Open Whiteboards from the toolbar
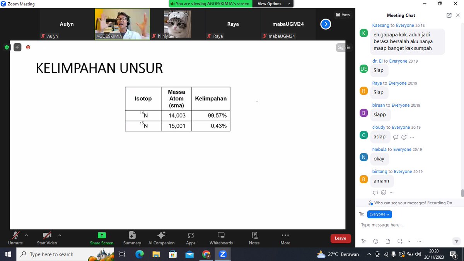This screenshot has width=464, height=261. coord(221,238)
